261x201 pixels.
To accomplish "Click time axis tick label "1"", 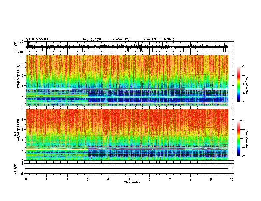I will 46,179.
